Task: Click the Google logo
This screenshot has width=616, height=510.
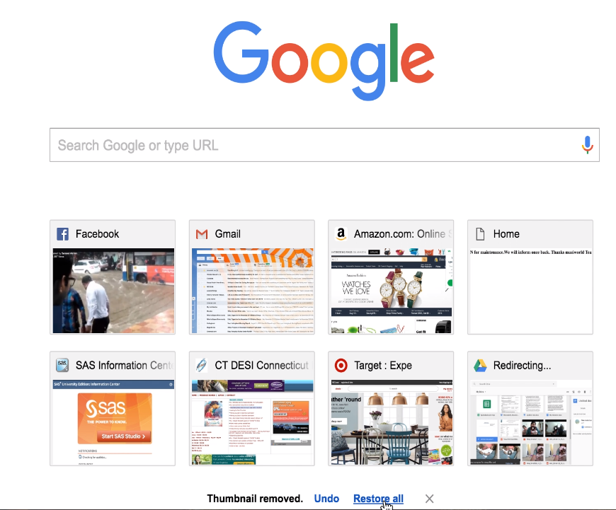Action: click(324, 60)
